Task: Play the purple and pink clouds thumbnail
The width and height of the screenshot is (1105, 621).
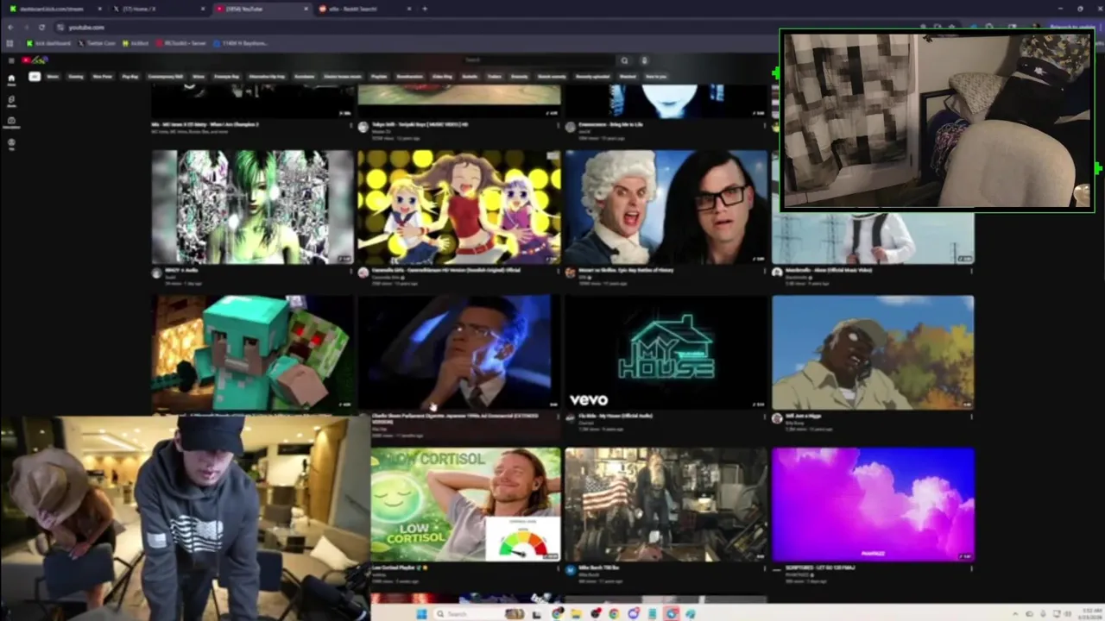Action: click(873, 505)
